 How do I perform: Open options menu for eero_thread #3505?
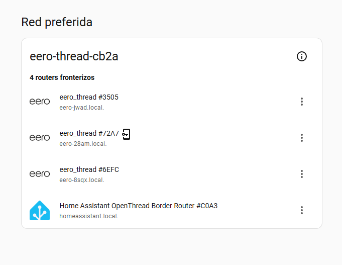[301, 102]
